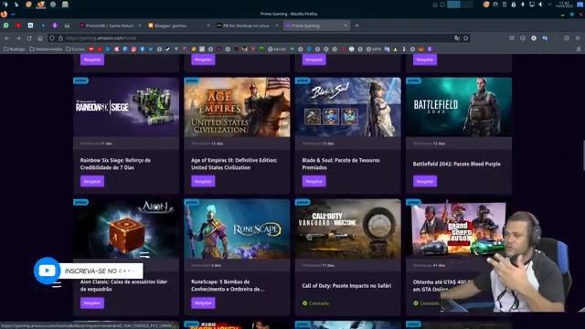The image size is (585, 329).
Task: Expand hidden system tray icons arrow
Action: (x=549, y=5)
